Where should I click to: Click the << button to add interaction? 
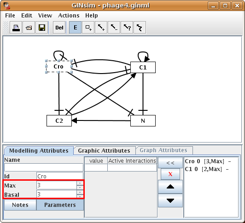(170, 163)
